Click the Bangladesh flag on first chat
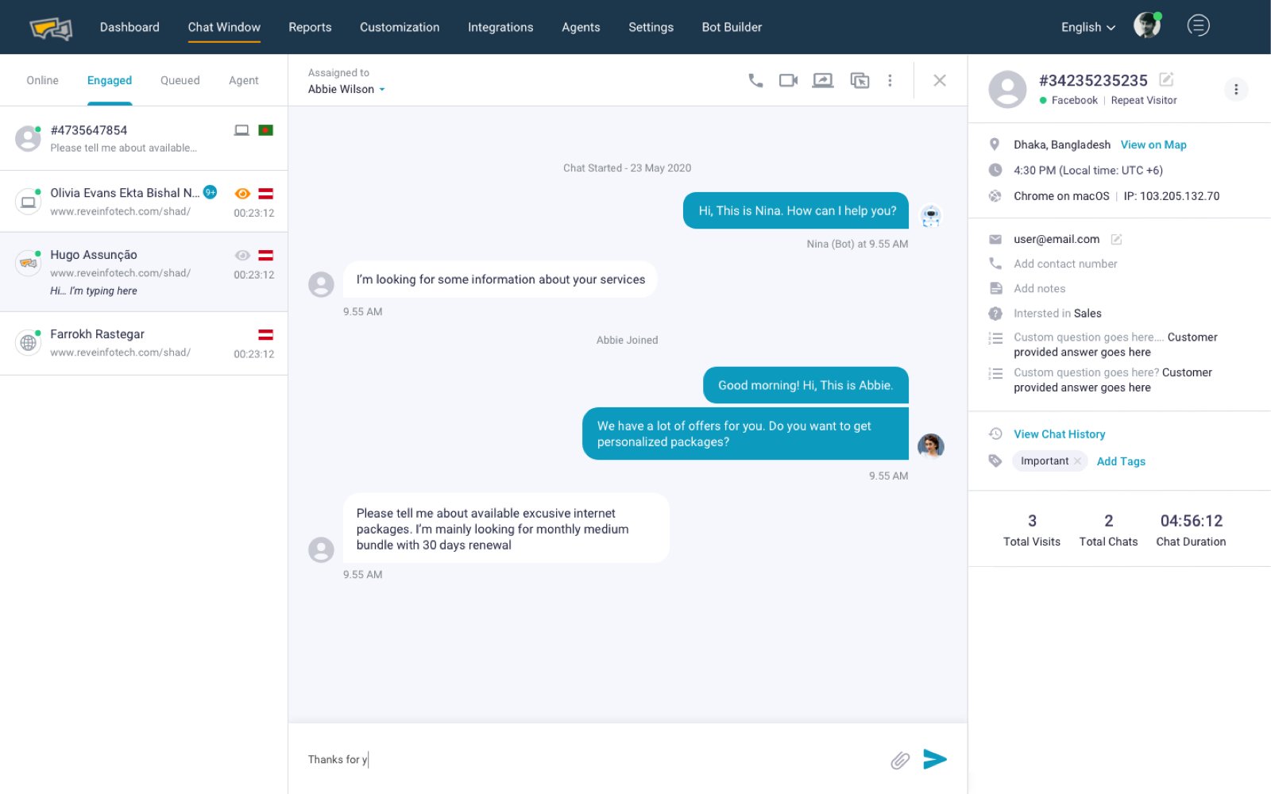Image resolution: width=1271 pixels, height=794 pixels. tap(265, 130)
